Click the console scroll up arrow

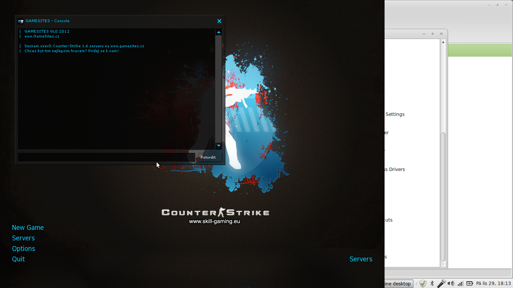click(219, 32)
